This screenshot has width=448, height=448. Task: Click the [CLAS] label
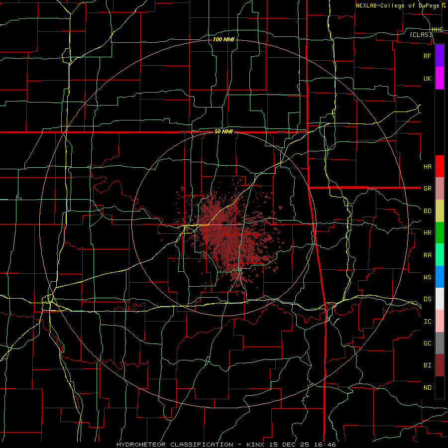click(421, 34)
